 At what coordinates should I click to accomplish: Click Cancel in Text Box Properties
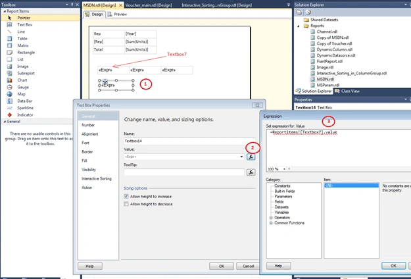pyautogui.click(x=248, y=266)
